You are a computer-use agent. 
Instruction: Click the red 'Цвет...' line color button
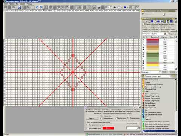108,128
